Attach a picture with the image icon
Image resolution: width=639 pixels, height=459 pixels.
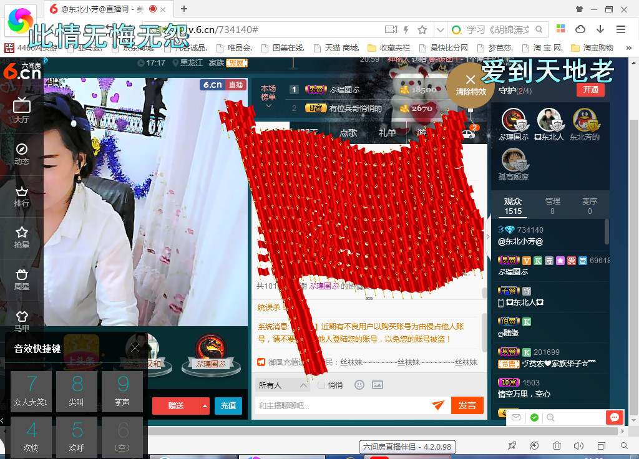click(x=378, y=385)
